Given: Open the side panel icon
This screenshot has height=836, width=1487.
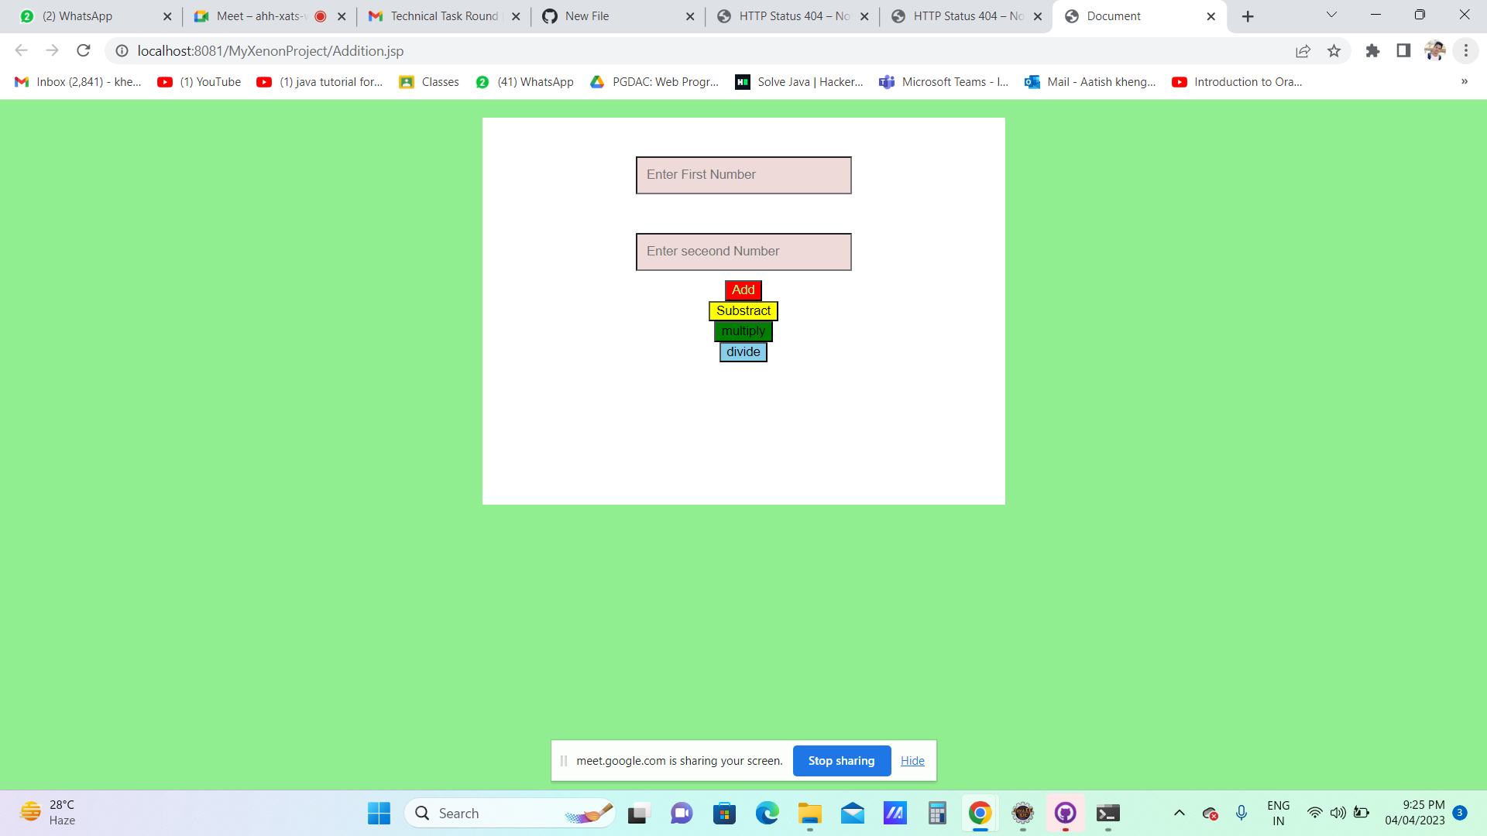Looking at the screenshot, I should pos(1403,50).
